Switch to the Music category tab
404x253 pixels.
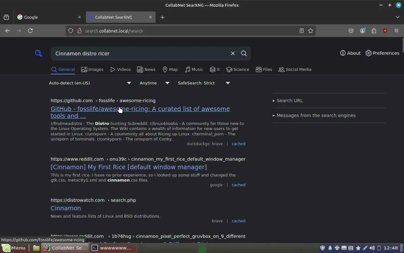[x=194, y=70]
